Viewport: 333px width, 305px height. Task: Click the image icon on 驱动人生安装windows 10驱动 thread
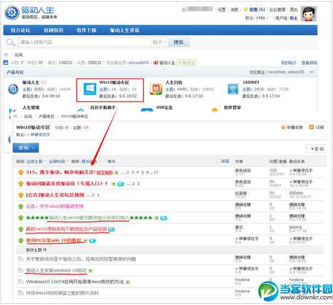[x=91, y=271]
